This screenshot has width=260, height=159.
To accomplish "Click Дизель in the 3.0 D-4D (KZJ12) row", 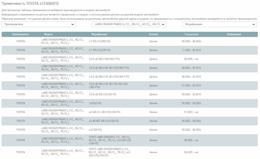I will click(153, 94).
